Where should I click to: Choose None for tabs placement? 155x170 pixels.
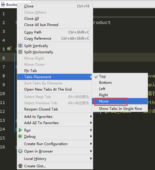[x=120, y=101]
